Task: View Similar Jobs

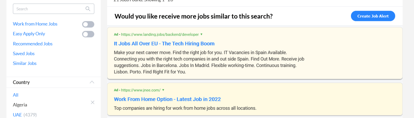Action: (25, 63)
